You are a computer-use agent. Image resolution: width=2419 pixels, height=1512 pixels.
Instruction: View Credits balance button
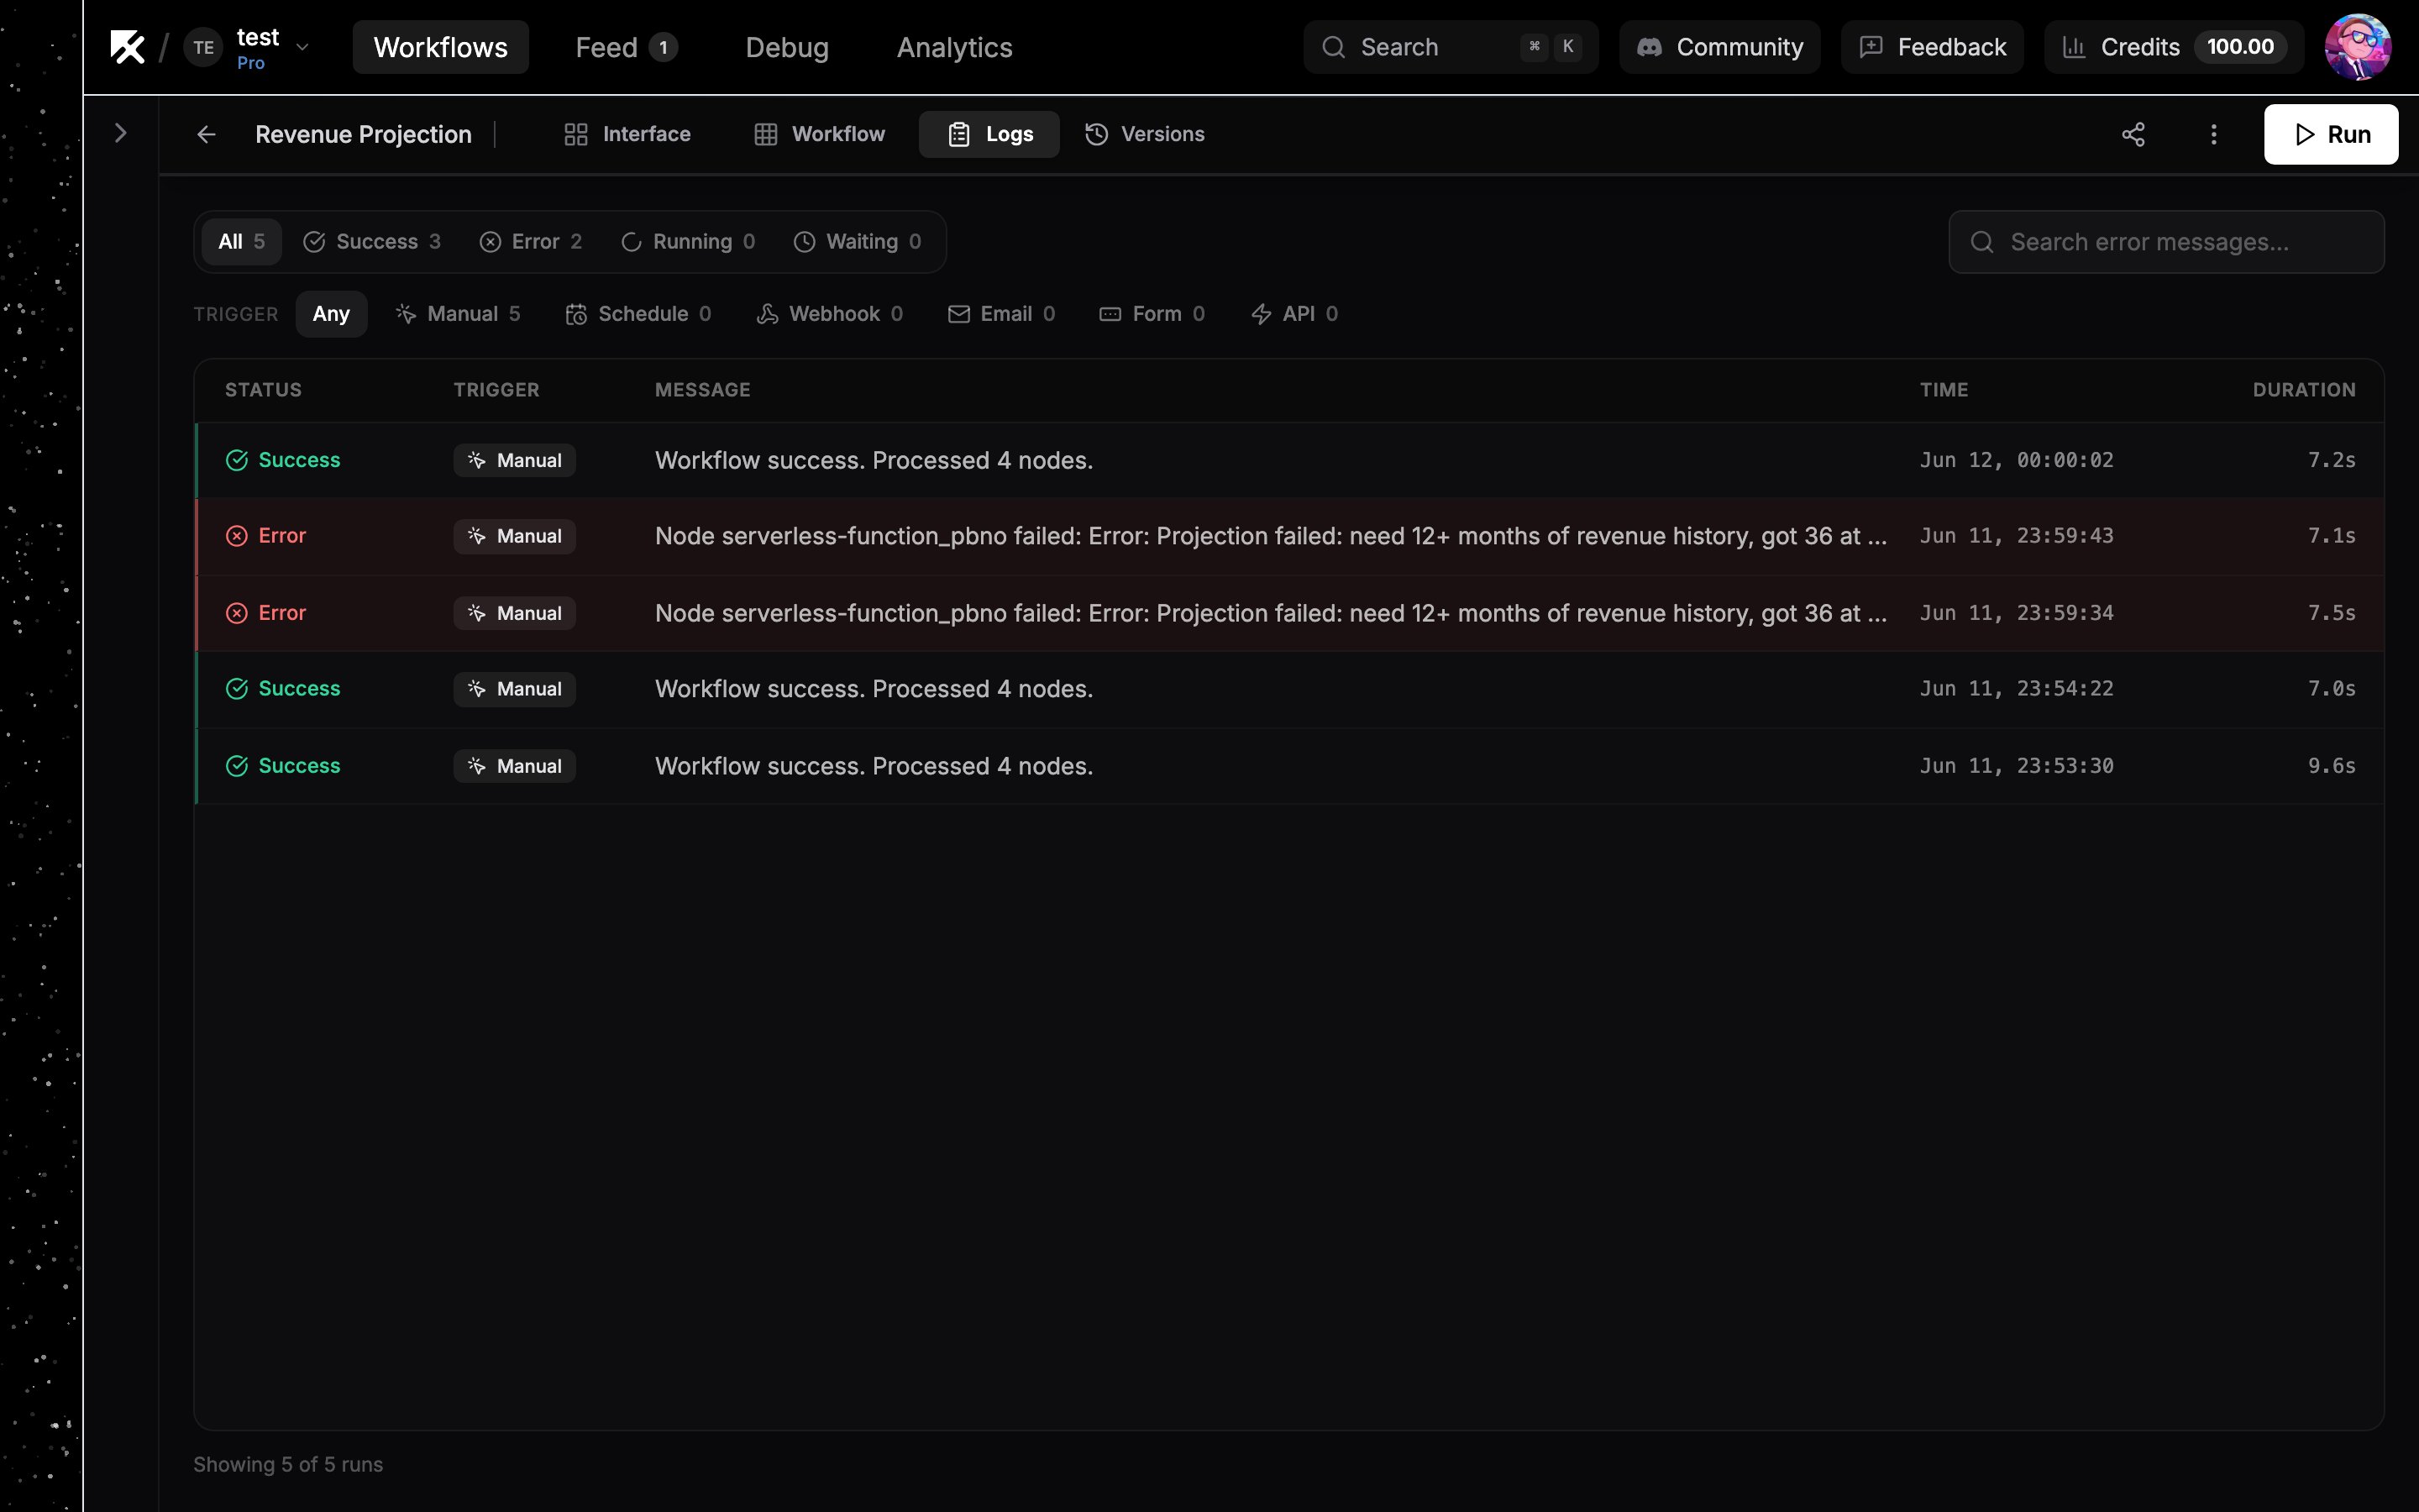coord(2173,47)
